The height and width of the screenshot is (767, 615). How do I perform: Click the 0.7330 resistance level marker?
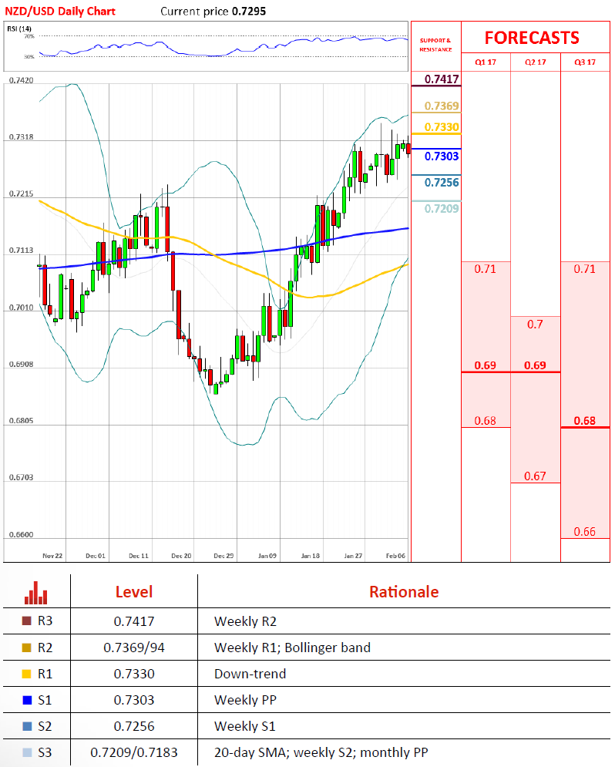(442, 127)
